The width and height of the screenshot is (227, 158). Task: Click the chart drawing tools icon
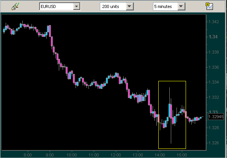click(x=15, y=7)
